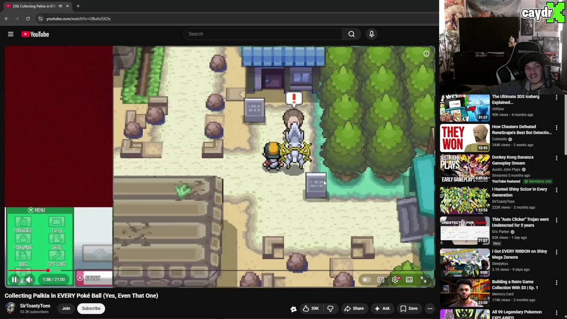The image size is (567, 319).
Task: Turn on closed captions
Action: click(381, 280)
